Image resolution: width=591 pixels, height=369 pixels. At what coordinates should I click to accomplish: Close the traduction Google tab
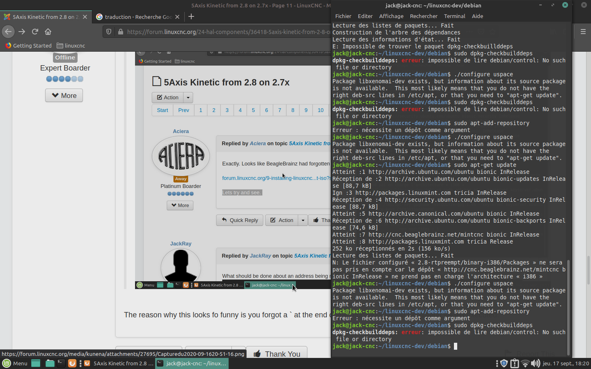[x=177, y=17]
